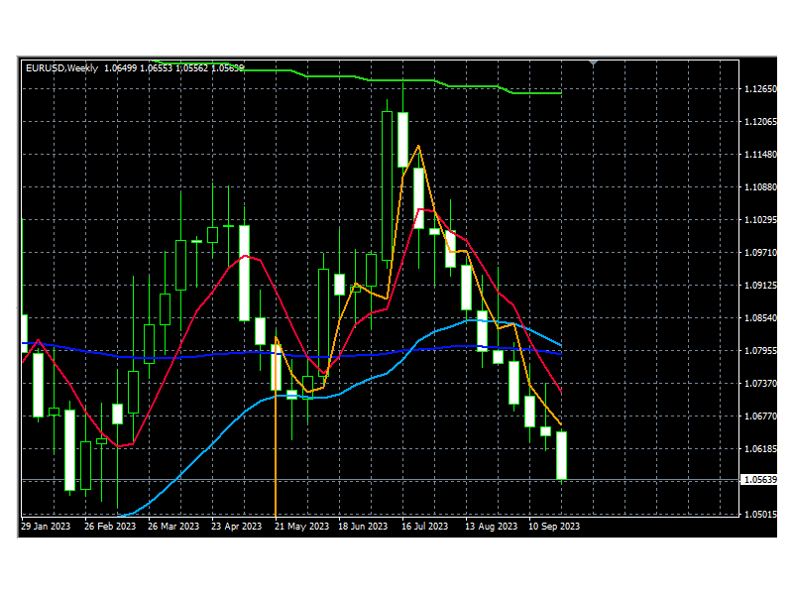Click the chart shift triangle marker
Viewport: 793px width, 595px height.
(593, 63)
